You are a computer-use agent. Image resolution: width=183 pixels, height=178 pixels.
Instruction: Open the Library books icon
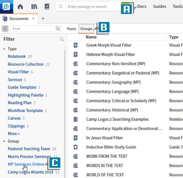point(34,7)
